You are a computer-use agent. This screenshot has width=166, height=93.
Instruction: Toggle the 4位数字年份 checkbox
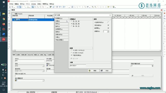[108, 22]
